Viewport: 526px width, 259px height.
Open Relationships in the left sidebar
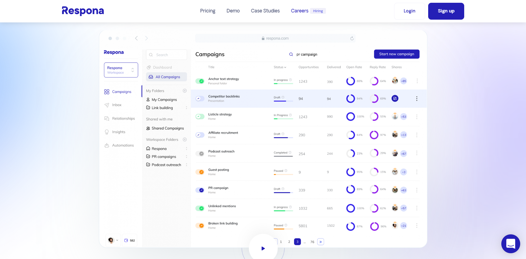point(119,118)
